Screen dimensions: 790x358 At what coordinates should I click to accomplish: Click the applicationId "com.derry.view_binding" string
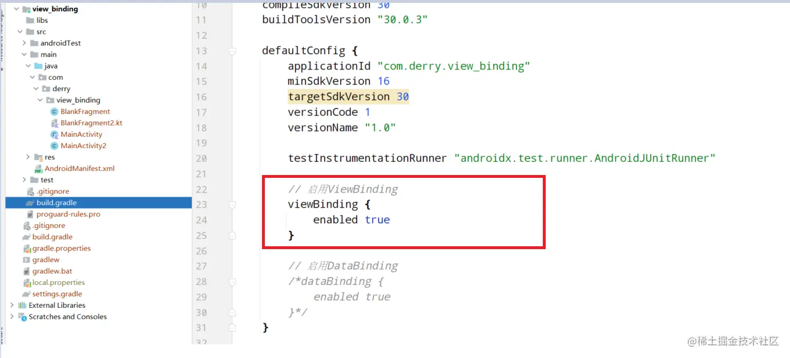click(454, 66)
